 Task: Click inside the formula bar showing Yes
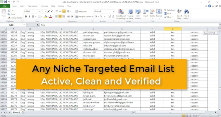click(129, 25)
